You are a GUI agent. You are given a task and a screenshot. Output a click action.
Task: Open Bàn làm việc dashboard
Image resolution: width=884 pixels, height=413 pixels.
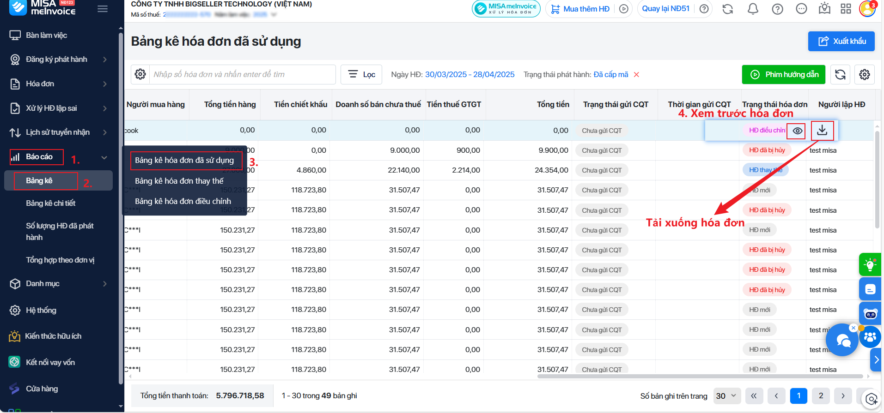coord(46,35)
